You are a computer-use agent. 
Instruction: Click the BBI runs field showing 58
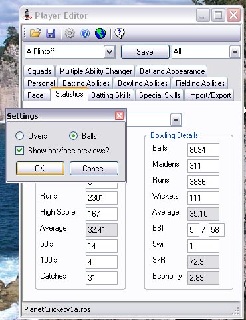click(216, 230)
